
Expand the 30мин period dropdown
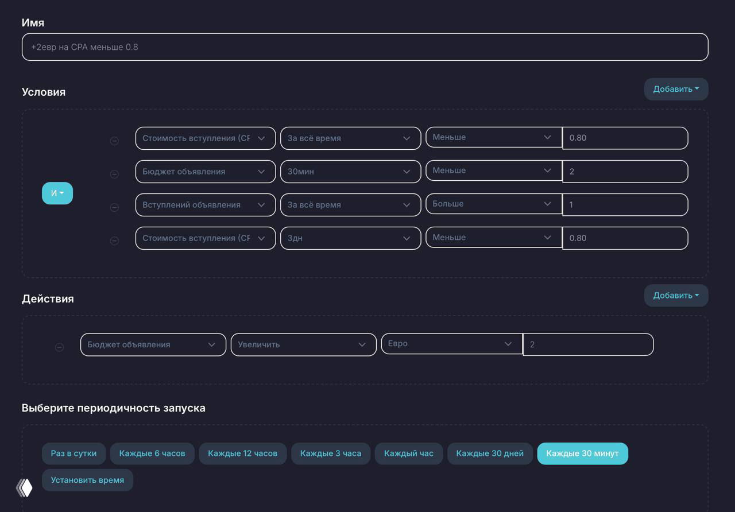pyautogui.click(x=350, y=172)
